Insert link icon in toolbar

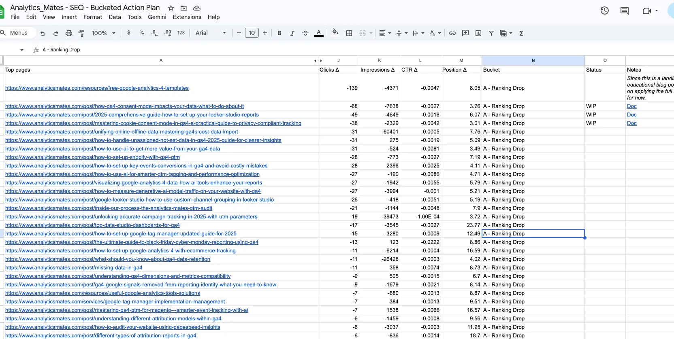pos(452,33)
